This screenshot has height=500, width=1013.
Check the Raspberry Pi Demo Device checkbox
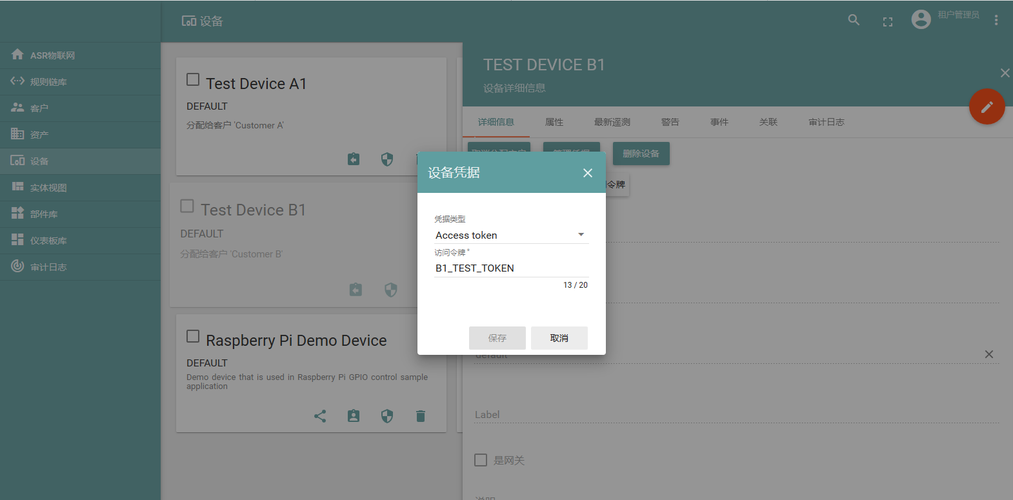(193, 336)
